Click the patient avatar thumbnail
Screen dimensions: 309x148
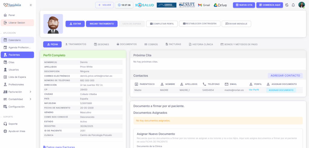coord(53,24)
